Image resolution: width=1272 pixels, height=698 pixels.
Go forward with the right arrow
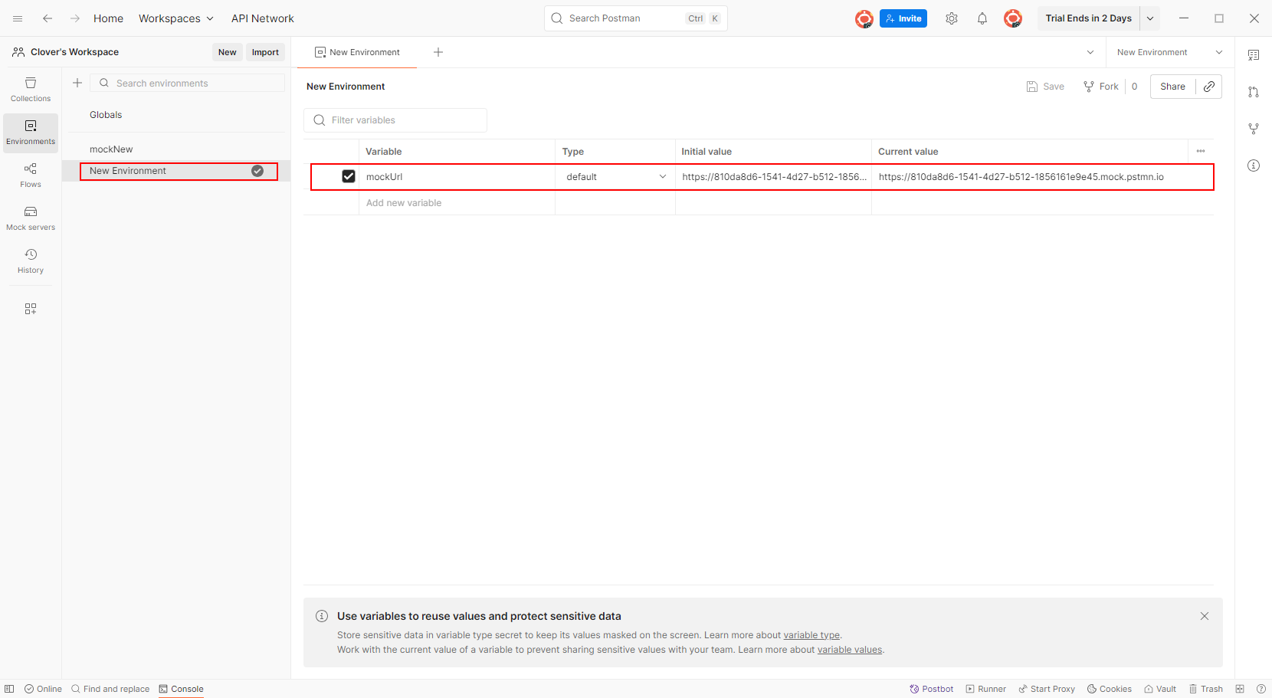tap(75, 18)
